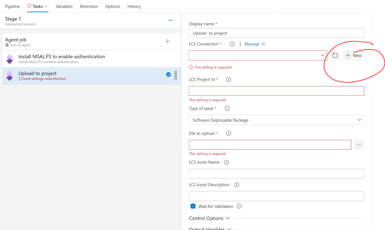
Task: Switch to the Variables tab
Action: coord(64,7)
